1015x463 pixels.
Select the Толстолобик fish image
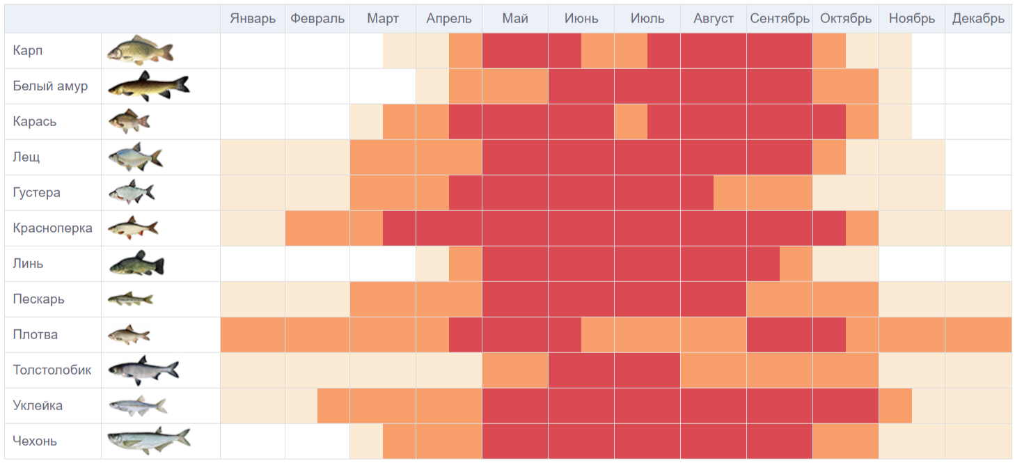143,370
